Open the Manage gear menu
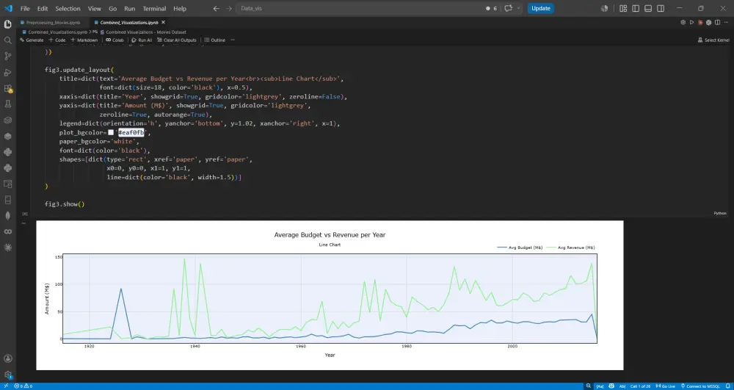This screenshot has height=390, width=734. pyautogui.click(x=7, y=375)
